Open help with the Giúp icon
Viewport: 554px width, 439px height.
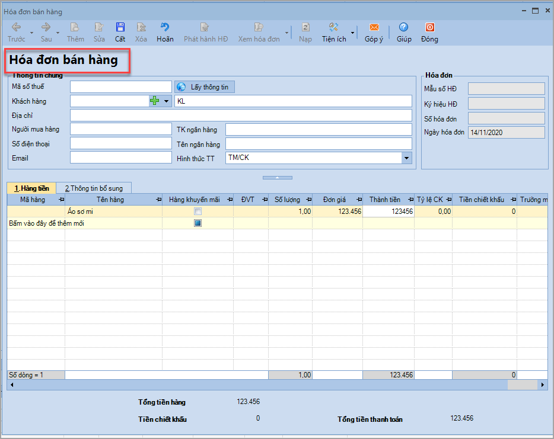click(x=403, y=27)
